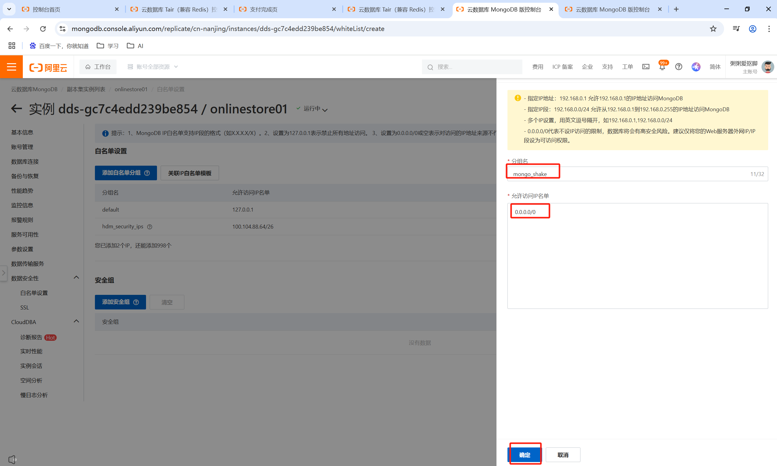Open the help question mark icon in header
Viewport: 777px width, 466px height.
coord(679,67)
